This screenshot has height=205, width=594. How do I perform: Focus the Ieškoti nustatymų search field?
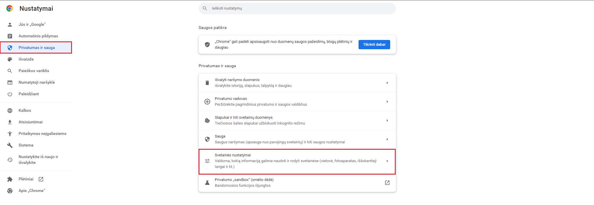(x=297, y=8)
